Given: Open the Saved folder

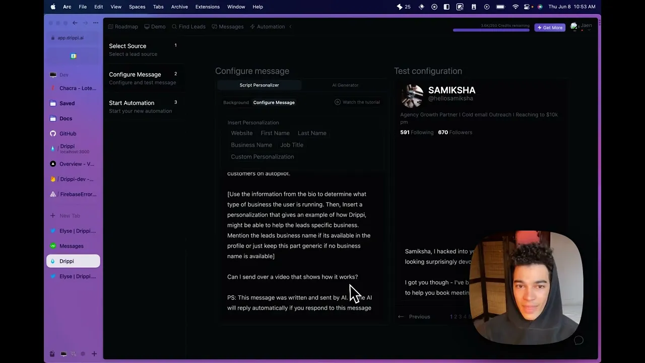Looking at the screenshot, I should (x=74, y=103).
